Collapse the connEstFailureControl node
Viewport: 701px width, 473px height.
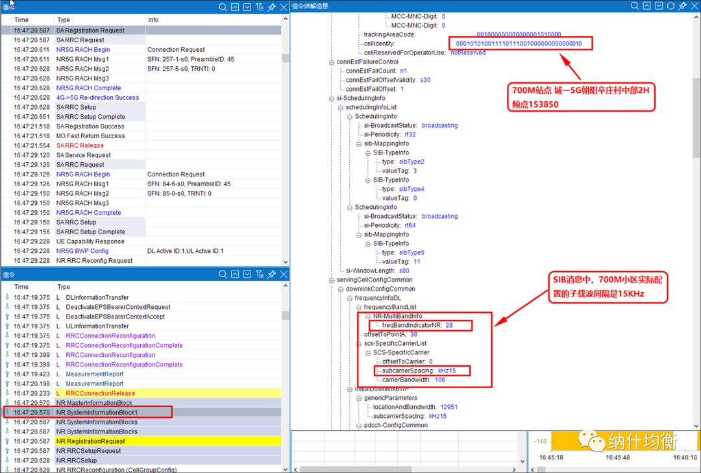click(x=332, y=62)
